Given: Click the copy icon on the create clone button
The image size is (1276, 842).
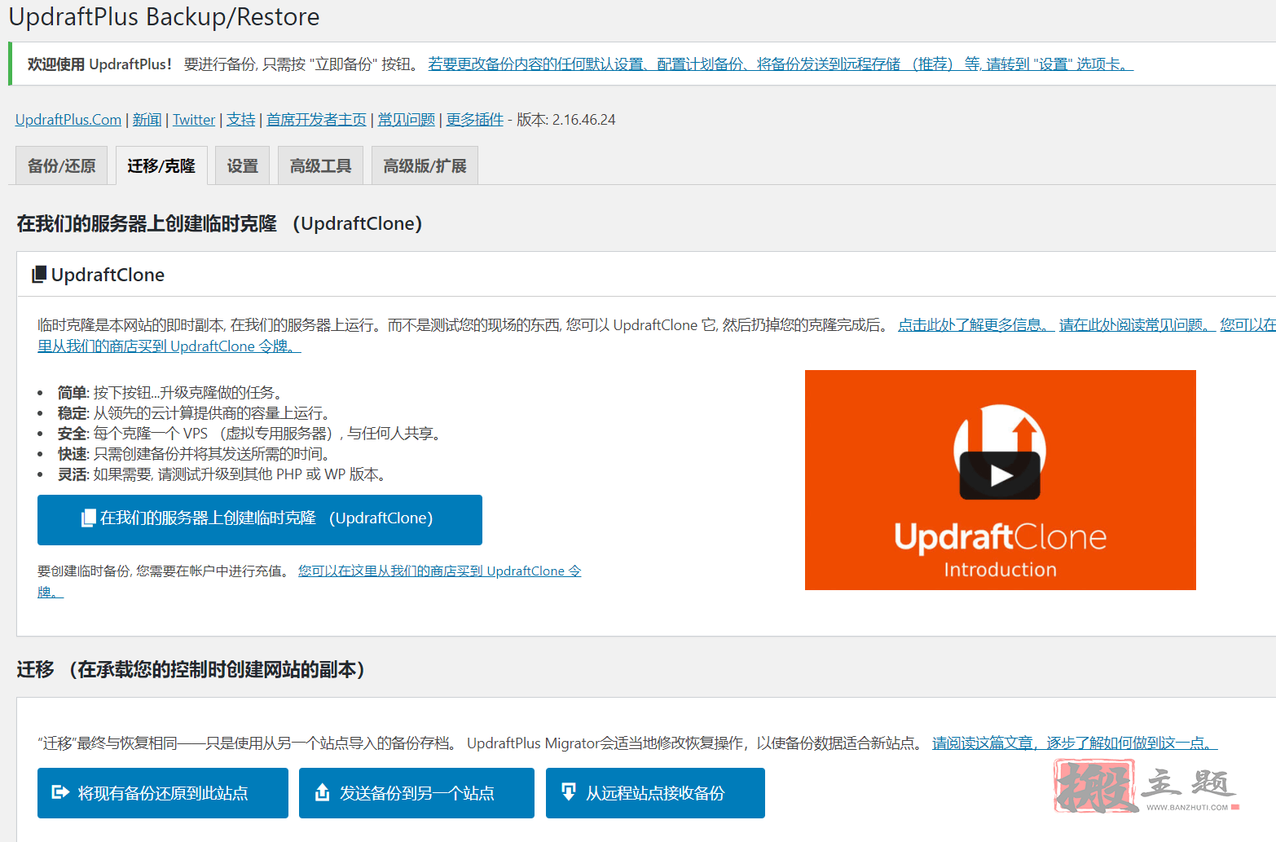Looking at the screenshot, I should 89,518.
